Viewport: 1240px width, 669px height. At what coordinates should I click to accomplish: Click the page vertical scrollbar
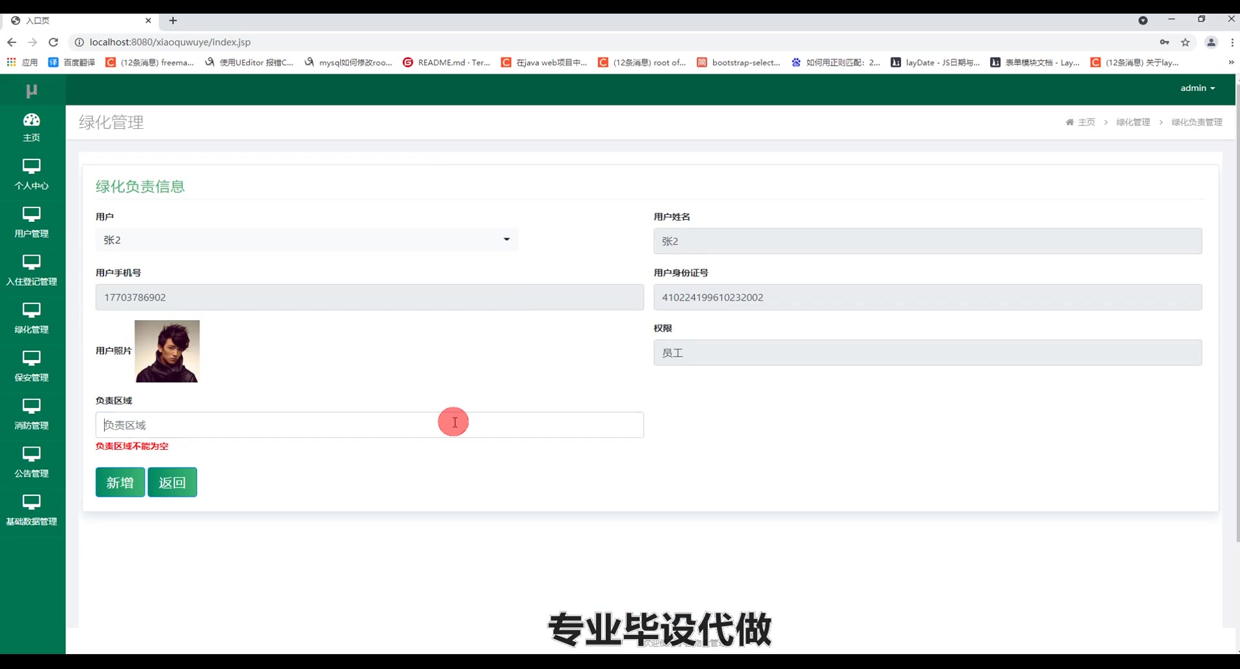pyautogui.click(x=1237, y=312)
